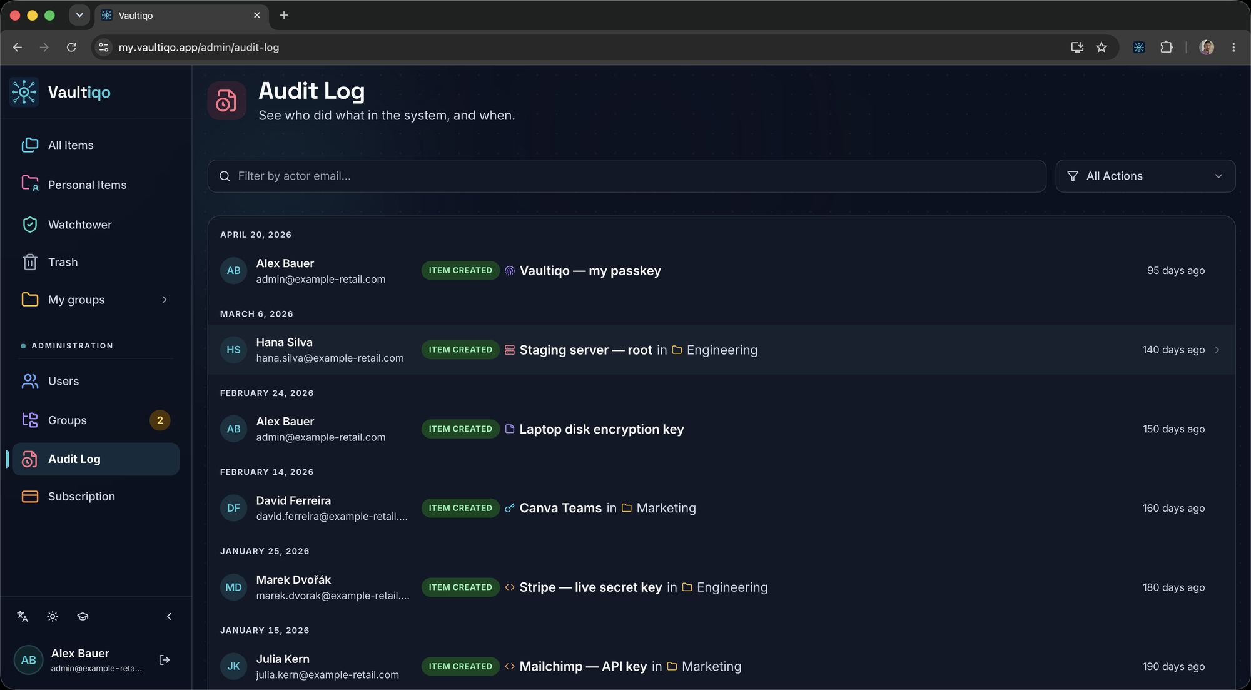
Task: Open the Trash section
Action: [x=96, y=262]
